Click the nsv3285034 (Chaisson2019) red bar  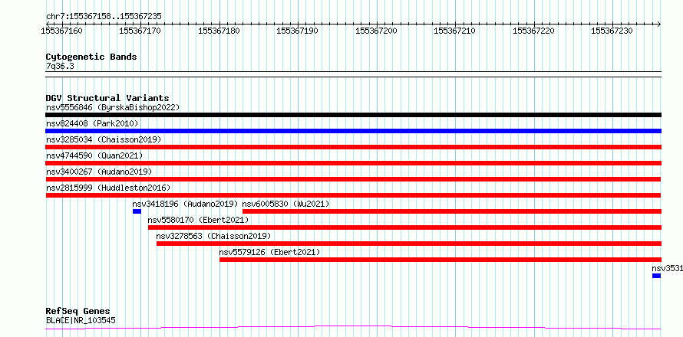pos(353,147)
